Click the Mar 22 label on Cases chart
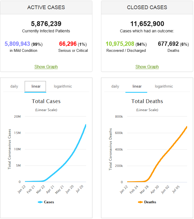This screenshot has width=194, height=219. click(x=41, y=190)
